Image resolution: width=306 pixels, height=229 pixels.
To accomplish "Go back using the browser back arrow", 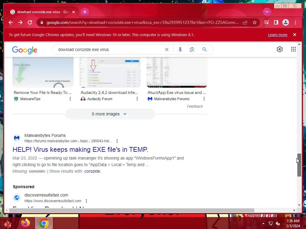I will [11, 22].
